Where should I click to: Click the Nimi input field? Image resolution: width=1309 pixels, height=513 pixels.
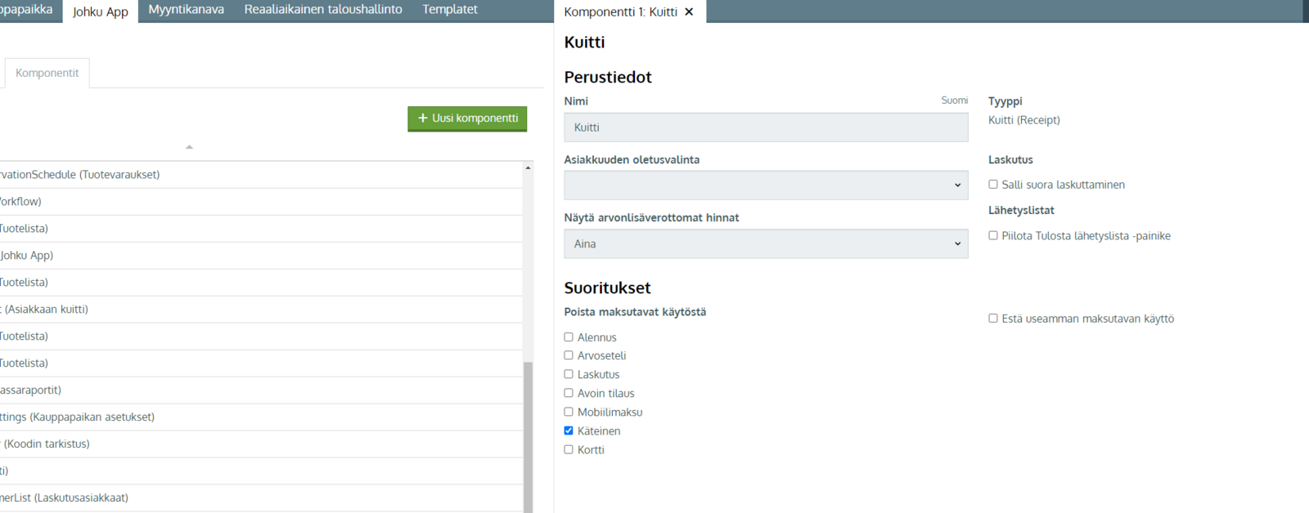[x=765, y=127]
